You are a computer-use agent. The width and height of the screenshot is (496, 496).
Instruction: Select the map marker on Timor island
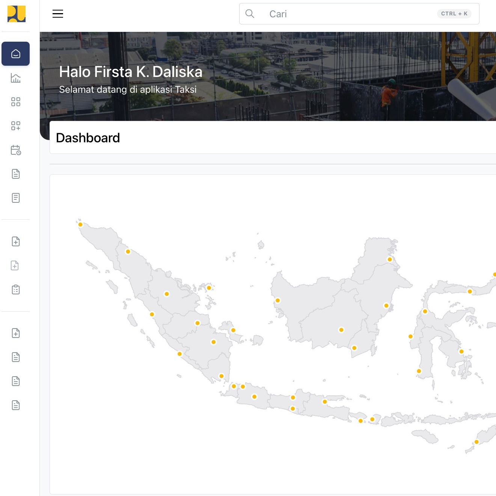coord(476,442)
